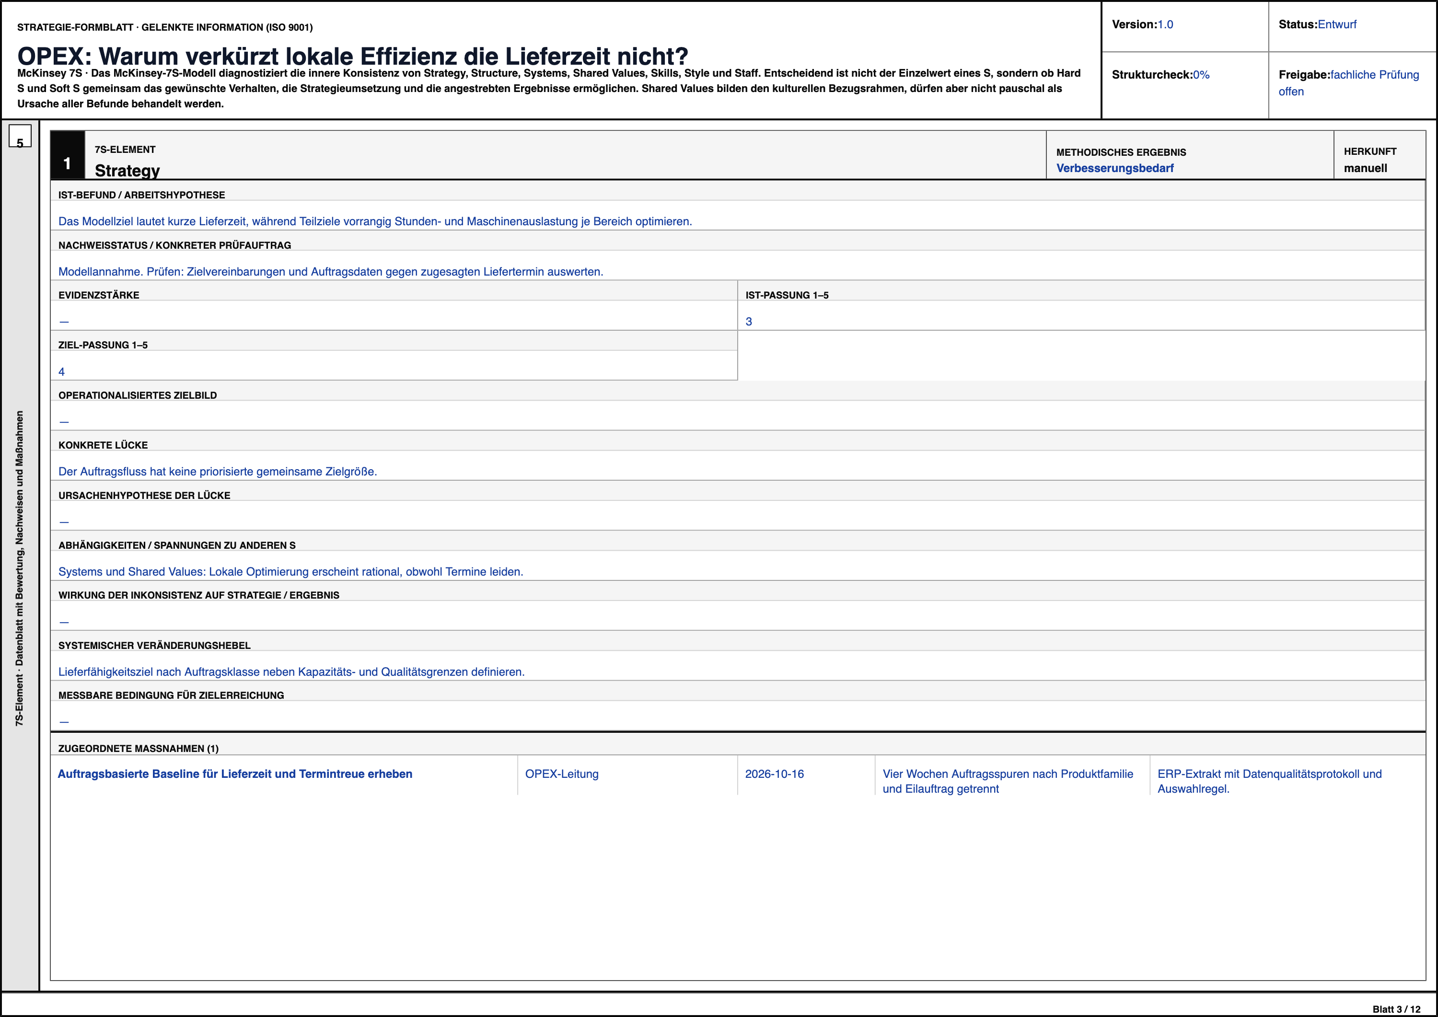The image size is (1438, 1017).
Task: Click the Freigabe value 'fachliche Prüfung offen'
Action: [x=1349, y=82]
